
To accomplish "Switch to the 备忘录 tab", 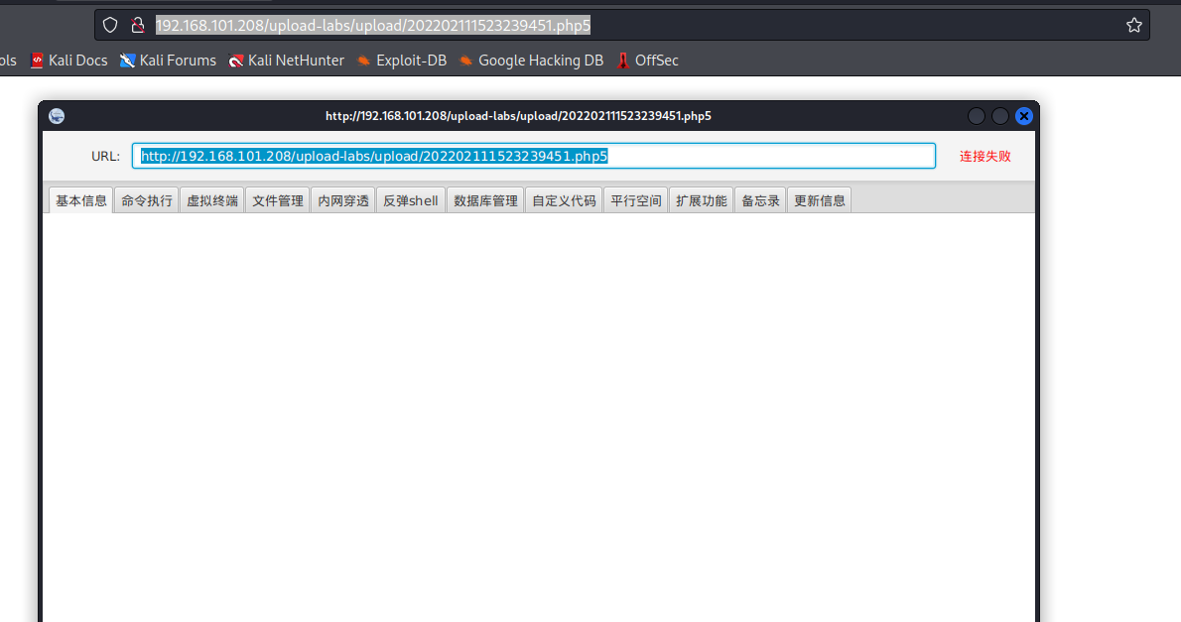I will click(x=760, y=200).
